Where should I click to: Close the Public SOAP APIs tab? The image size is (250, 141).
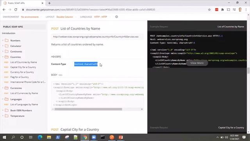point(43,3)
